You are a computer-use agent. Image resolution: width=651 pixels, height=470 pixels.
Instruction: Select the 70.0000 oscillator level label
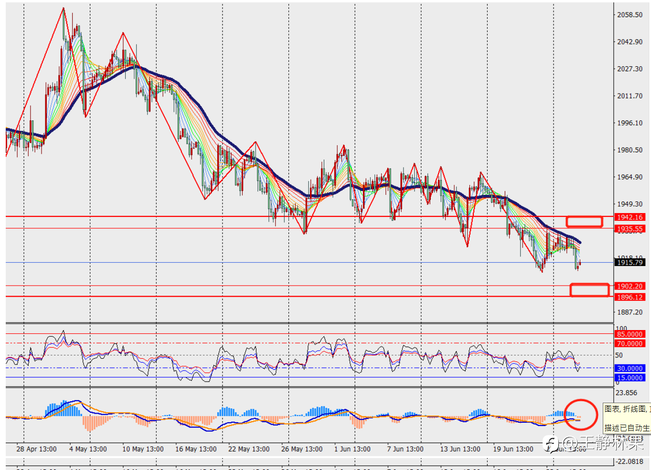(630, 343)
